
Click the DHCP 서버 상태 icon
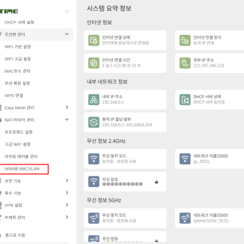click(x=185, y=100)
